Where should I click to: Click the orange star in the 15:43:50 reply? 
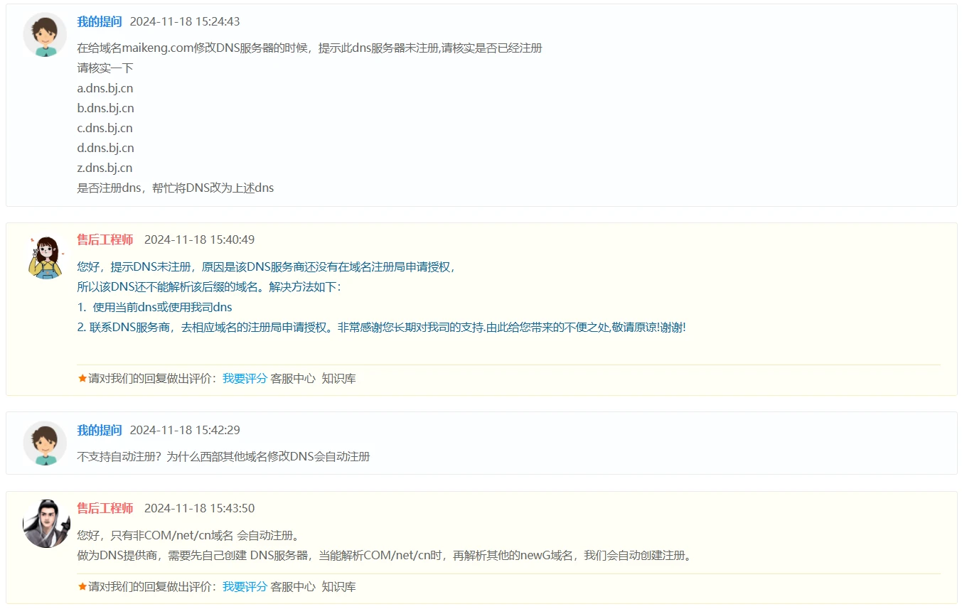point(82,587)
